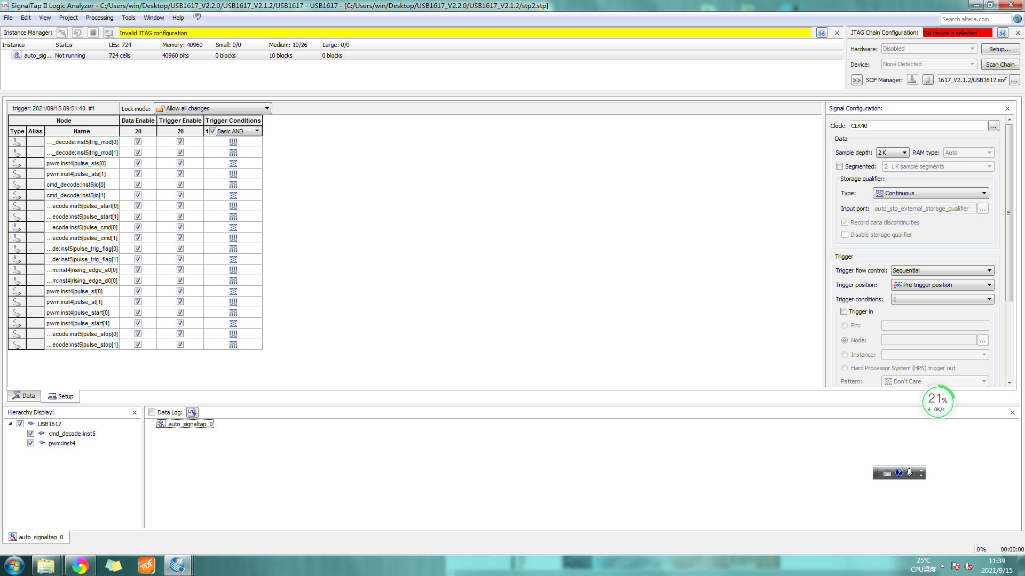The image size is (1025, 576).
Task: Click the read-back icon for instance
Action: [109, 33]
